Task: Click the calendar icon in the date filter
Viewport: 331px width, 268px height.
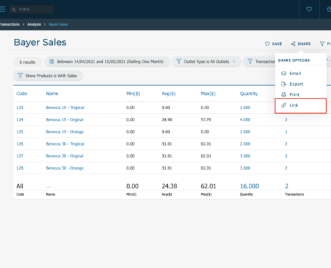Action: pos(51,62)
